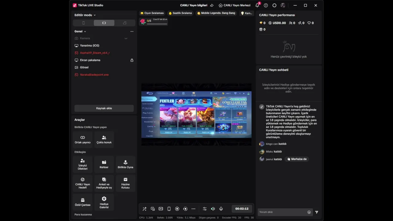Open the Saatlik Sıralama tab
This screenshot has width=393, height=221.
click(180, 13)
